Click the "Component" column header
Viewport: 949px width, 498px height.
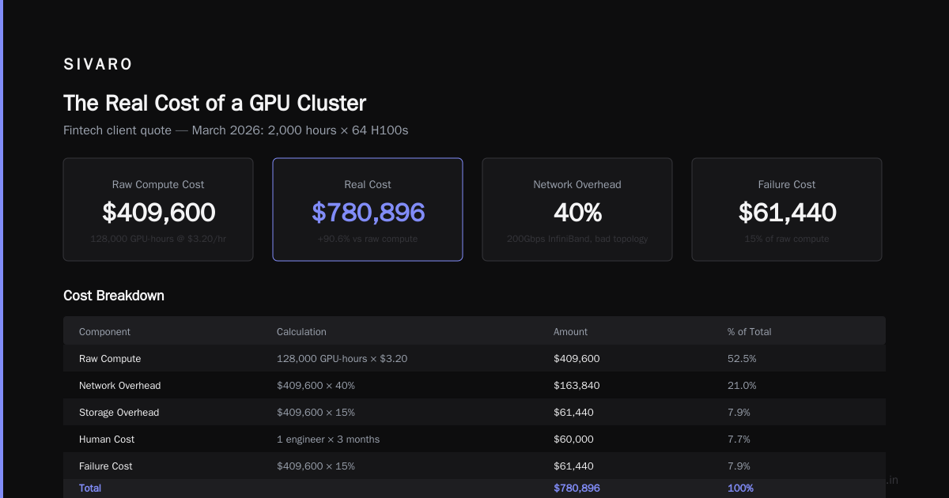click(x=104, y=332)
